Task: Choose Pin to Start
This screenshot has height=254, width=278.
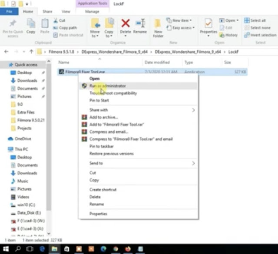Action: pyautogui.click(x=139, y=100)
